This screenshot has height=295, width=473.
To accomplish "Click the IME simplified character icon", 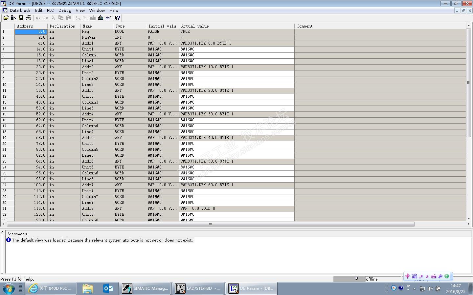I will point(414,276).
